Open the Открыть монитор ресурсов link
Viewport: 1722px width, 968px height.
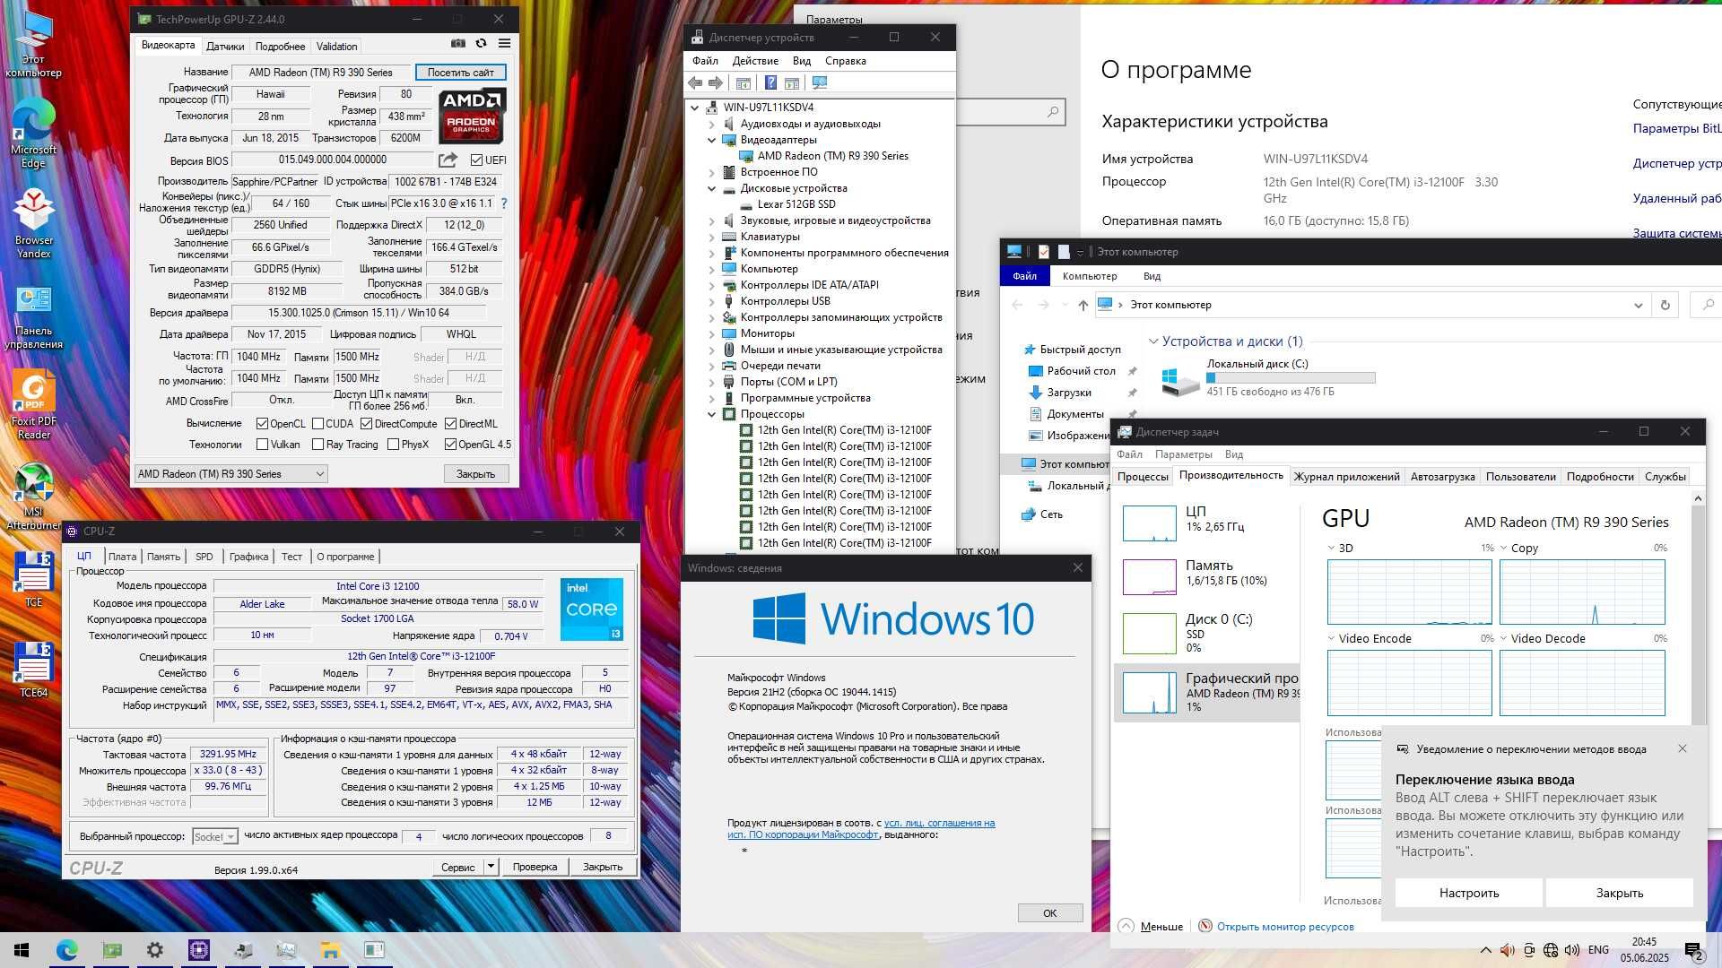(1285, 927)
